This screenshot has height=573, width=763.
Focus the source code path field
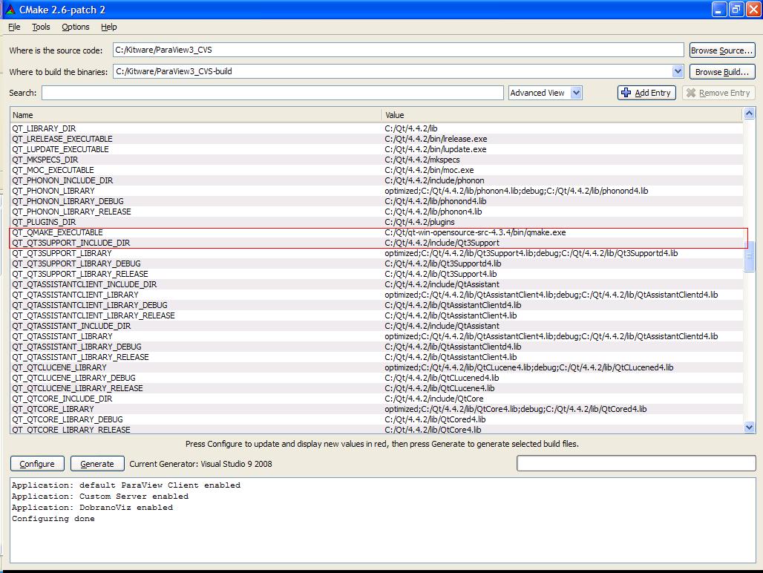399,50
